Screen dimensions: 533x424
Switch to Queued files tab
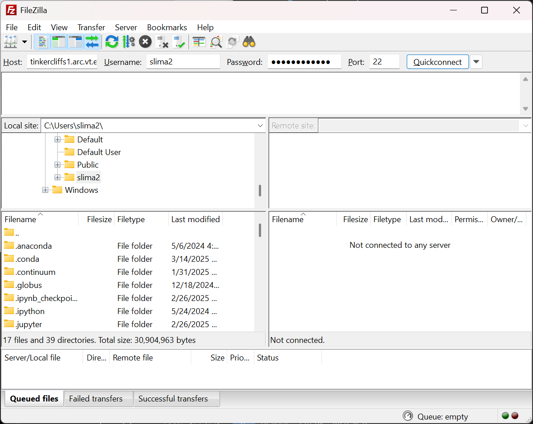tap(34, 398)
